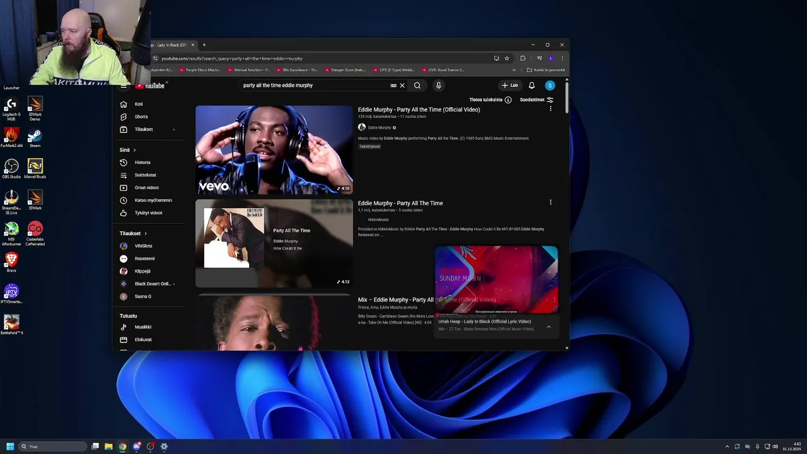Click the taskbar search box Hae
Viewport: 807px width, 454px height.
pyautogui.click(x=52, y=446)
